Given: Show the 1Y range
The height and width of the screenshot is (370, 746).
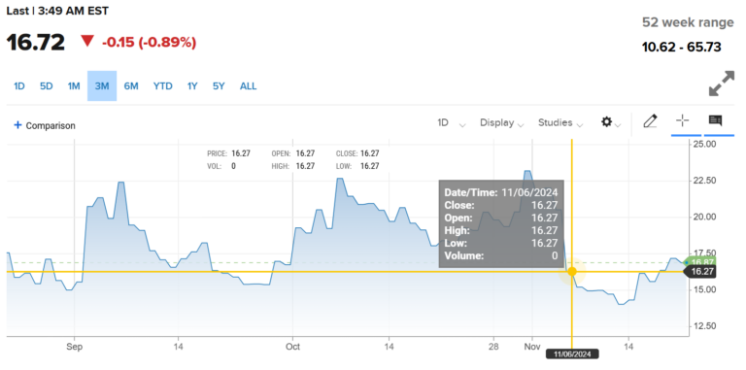Looking at the screenshot, I should pyautogui.click(x=191, y=86).
